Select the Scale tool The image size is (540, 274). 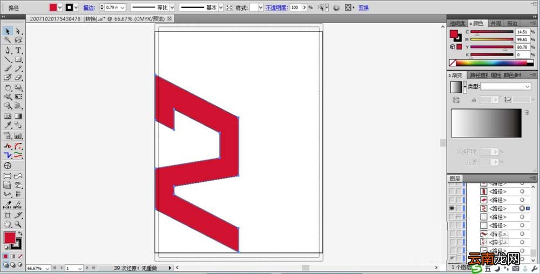point(18,88)
